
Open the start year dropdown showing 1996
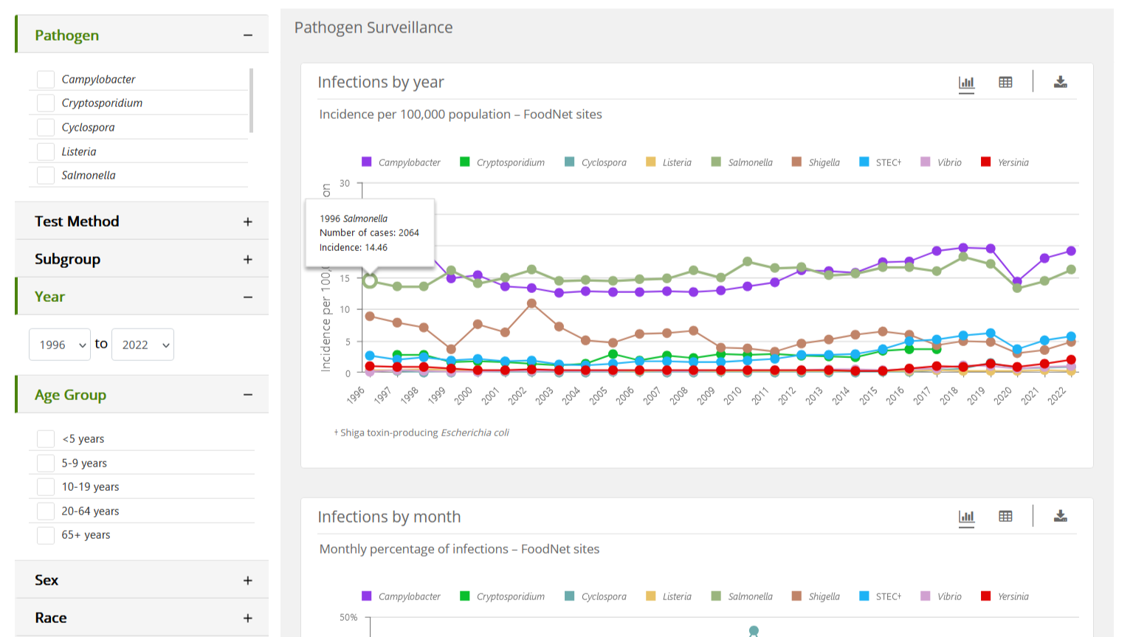point(60,345)
